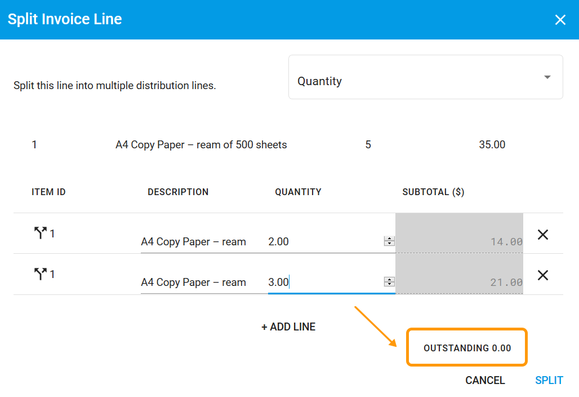Click the SPLIT button
Viewport: 579px width, 397px height.
point(549,380)
